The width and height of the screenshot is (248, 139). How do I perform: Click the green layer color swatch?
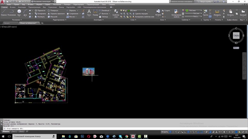(129, 10)
